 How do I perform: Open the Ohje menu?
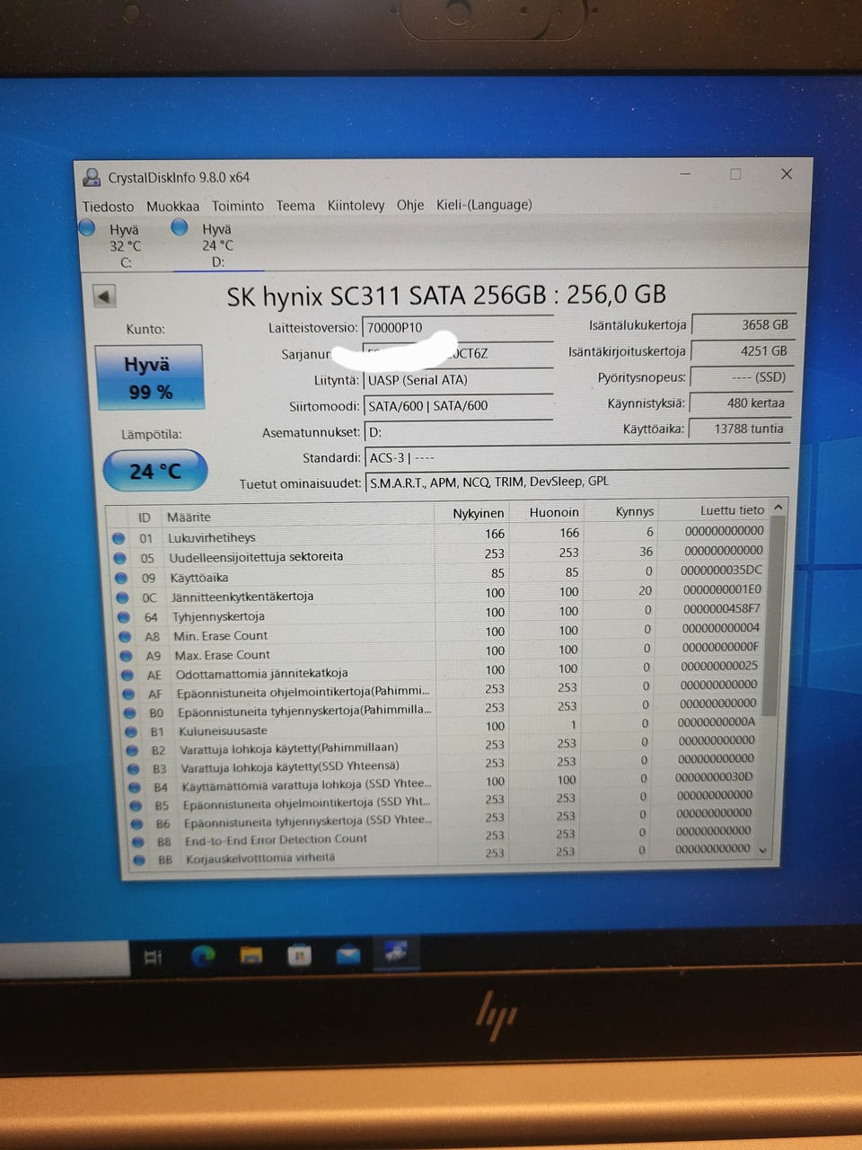pos(410,205)
